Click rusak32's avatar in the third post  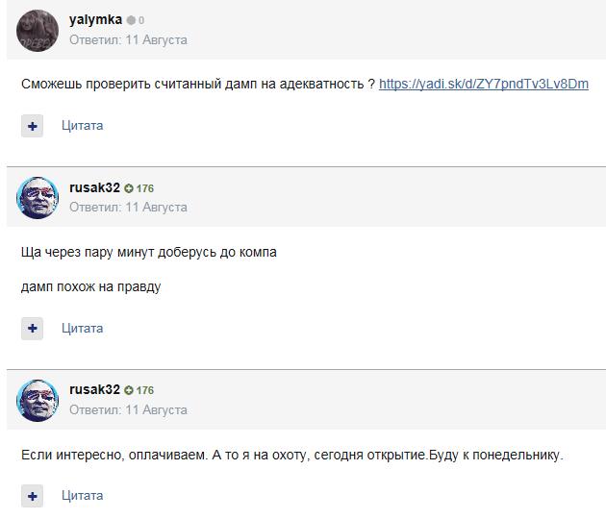click(x=38, y=400)
